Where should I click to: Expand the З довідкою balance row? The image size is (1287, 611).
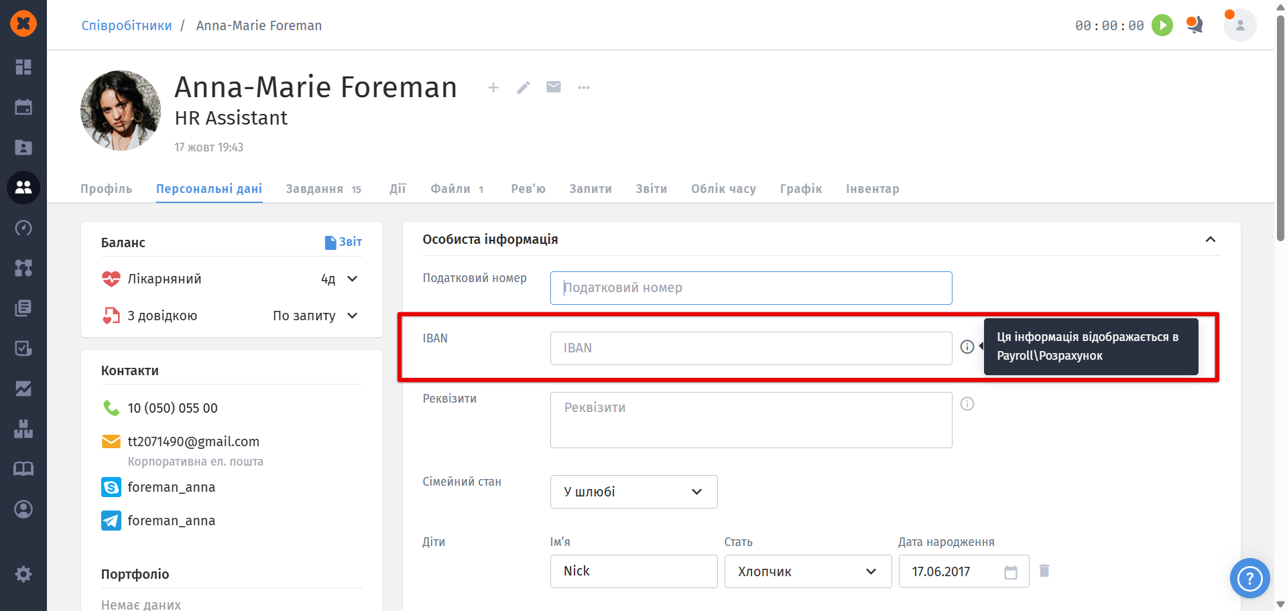[x=353, y=316]
